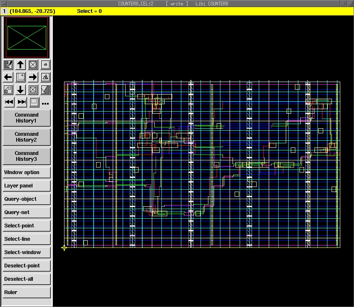The image size is (354, 307).
Task: Choose the Select-window command
Action: pyautogui.click(x=27, y=252)
